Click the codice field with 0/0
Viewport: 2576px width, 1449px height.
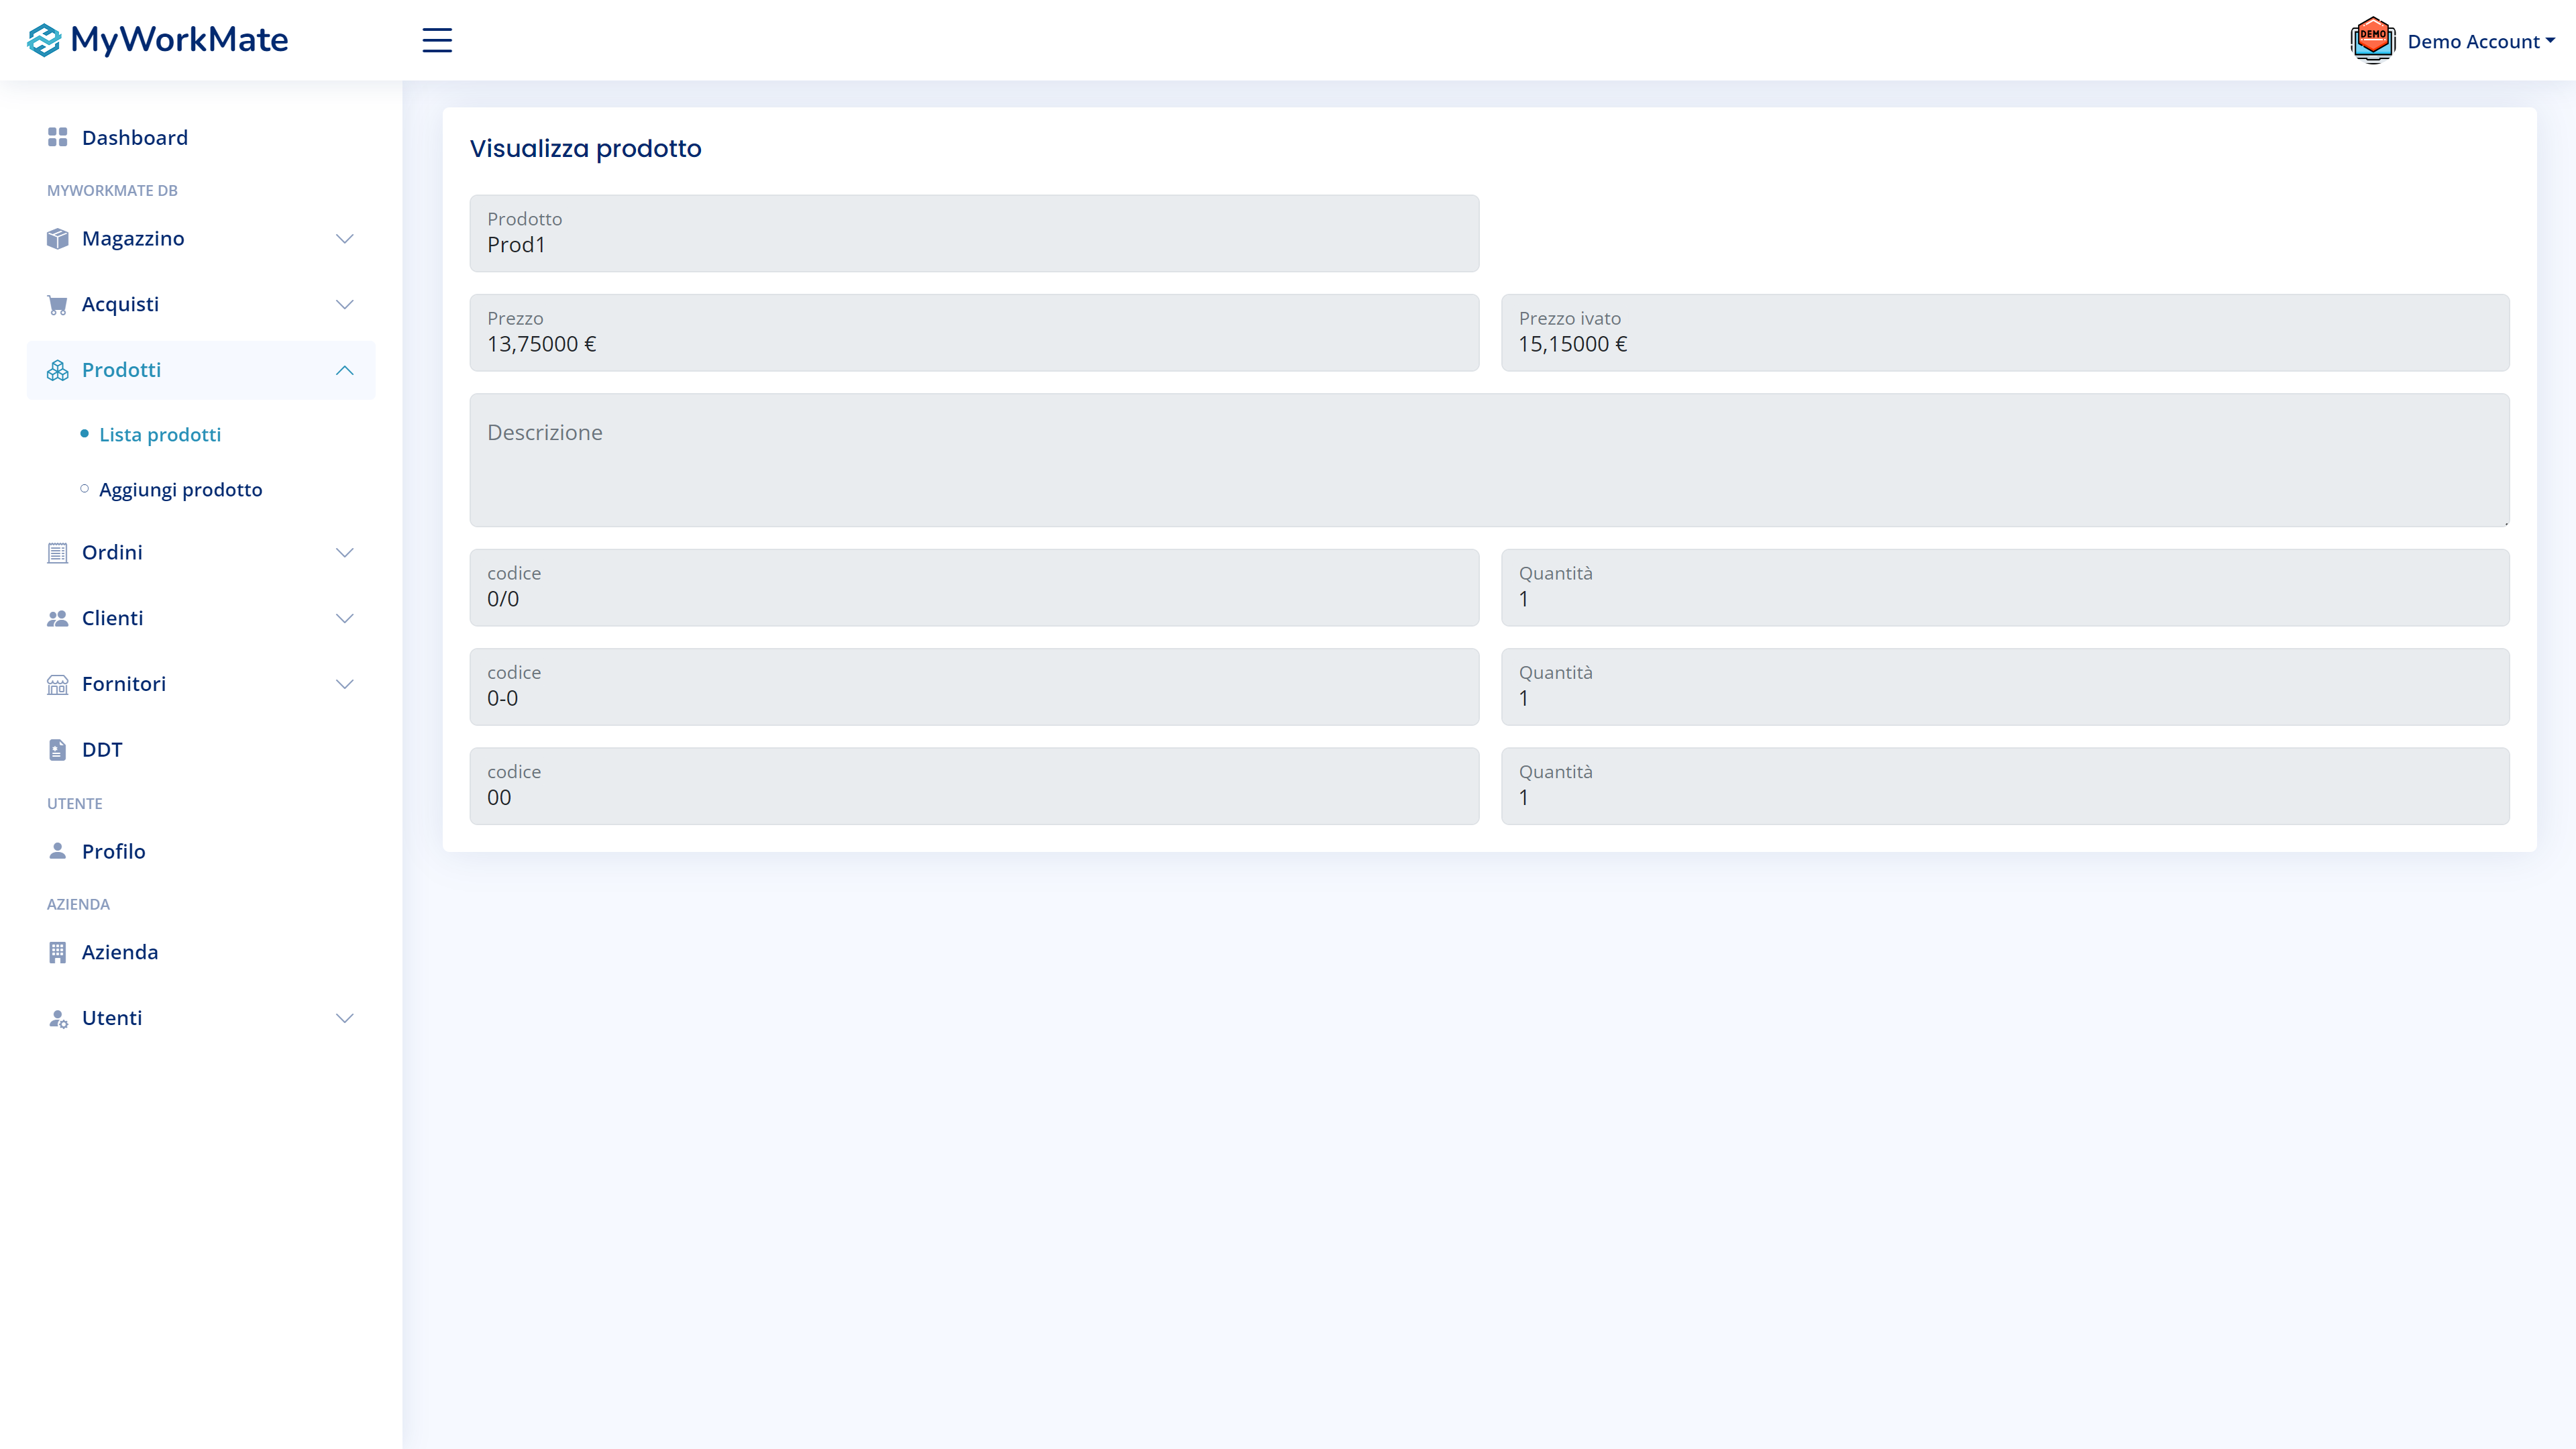pyautogui.click(x=974, y=588)
